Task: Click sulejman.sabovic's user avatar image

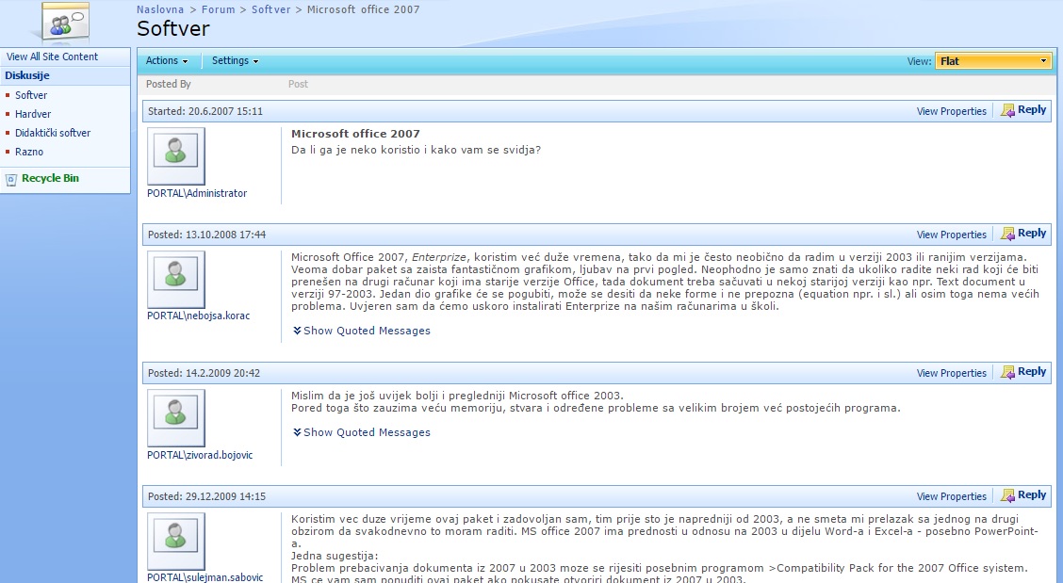Action: point(175,541)
